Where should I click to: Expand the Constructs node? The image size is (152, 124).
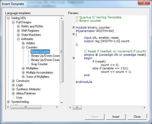(x=13, y=81)
